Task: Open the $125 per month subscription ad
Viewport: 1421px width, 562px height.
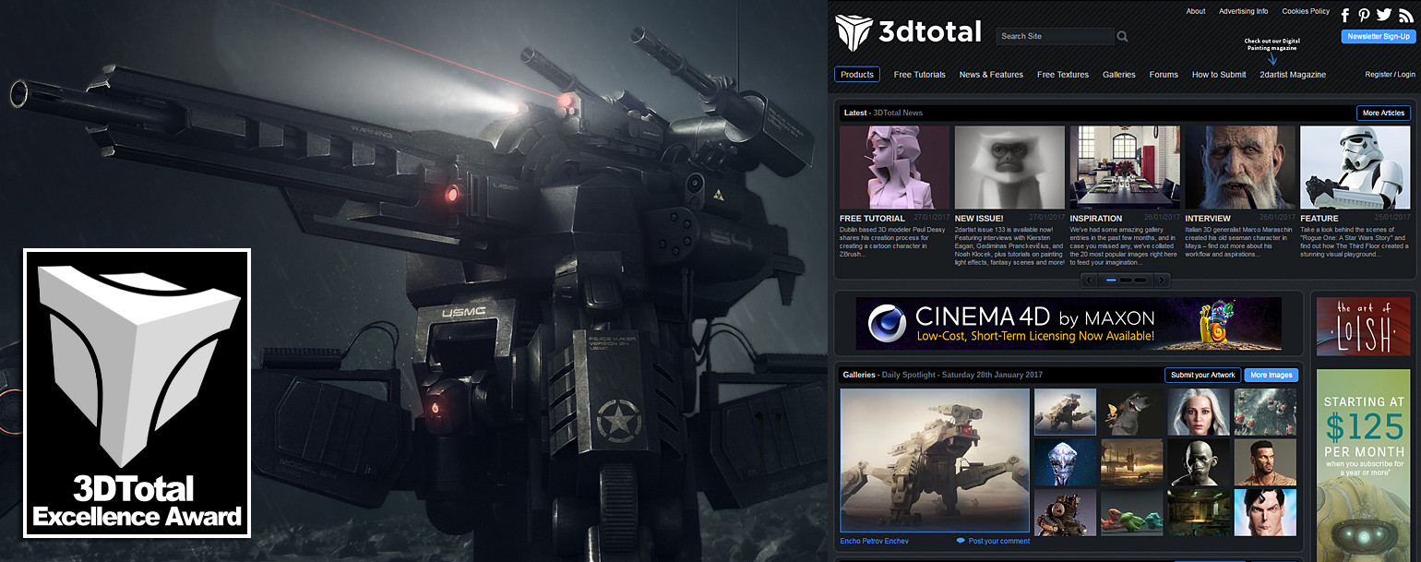Action: pyautogui.click(x=1364, y=464)
